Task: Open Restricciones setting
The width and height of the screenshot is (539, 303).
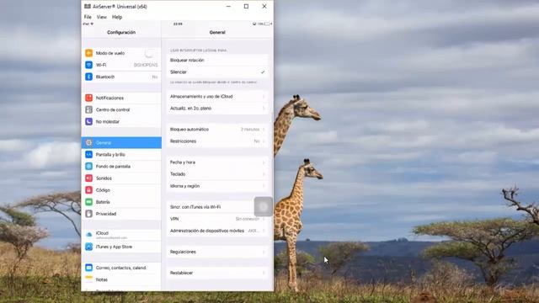Action: click(x=217, y=141)
